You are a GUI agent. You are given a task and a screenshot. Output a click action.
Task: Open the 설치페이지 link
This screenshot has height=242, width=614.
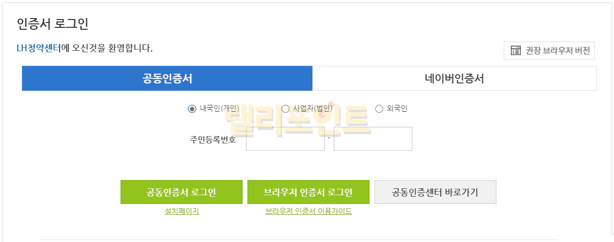[182, 211]
